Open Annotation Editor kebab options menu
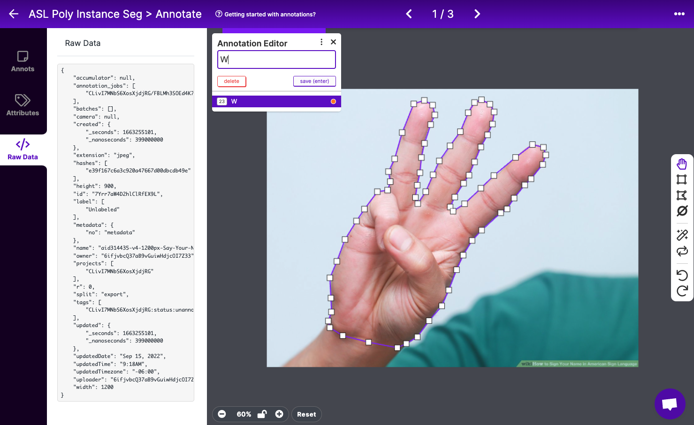Screen dimensions: 694x425 click(321, 42)
